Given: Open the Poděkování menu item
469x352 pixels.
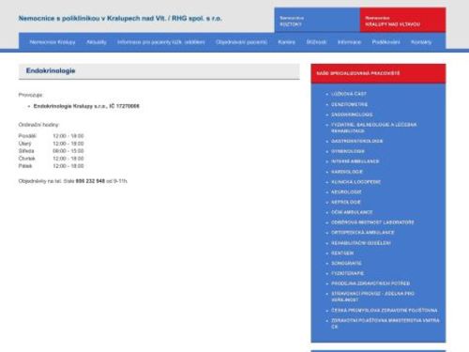Looking at the screenshot, I should pos(386,42).
